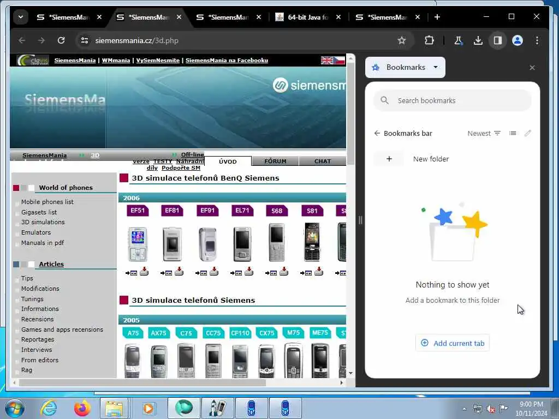The height and width of the screenshot is (419, 559).
Task: Open Action Center flag tray icon
Action: (503, 409)
